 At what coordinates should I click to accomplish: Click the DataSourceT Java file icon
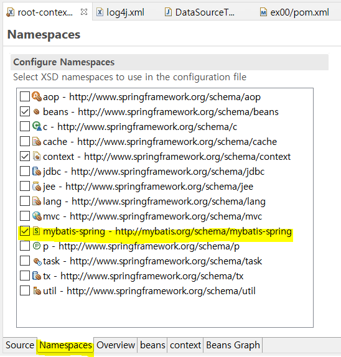tap(168, 12)
